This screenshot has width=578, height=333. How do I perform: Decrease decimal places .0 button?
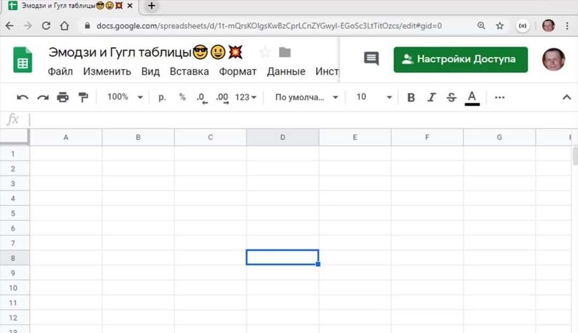tap(202, 98)
